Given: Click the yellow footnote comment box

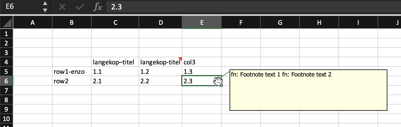Looking at the screenshot, I should 308,90.
